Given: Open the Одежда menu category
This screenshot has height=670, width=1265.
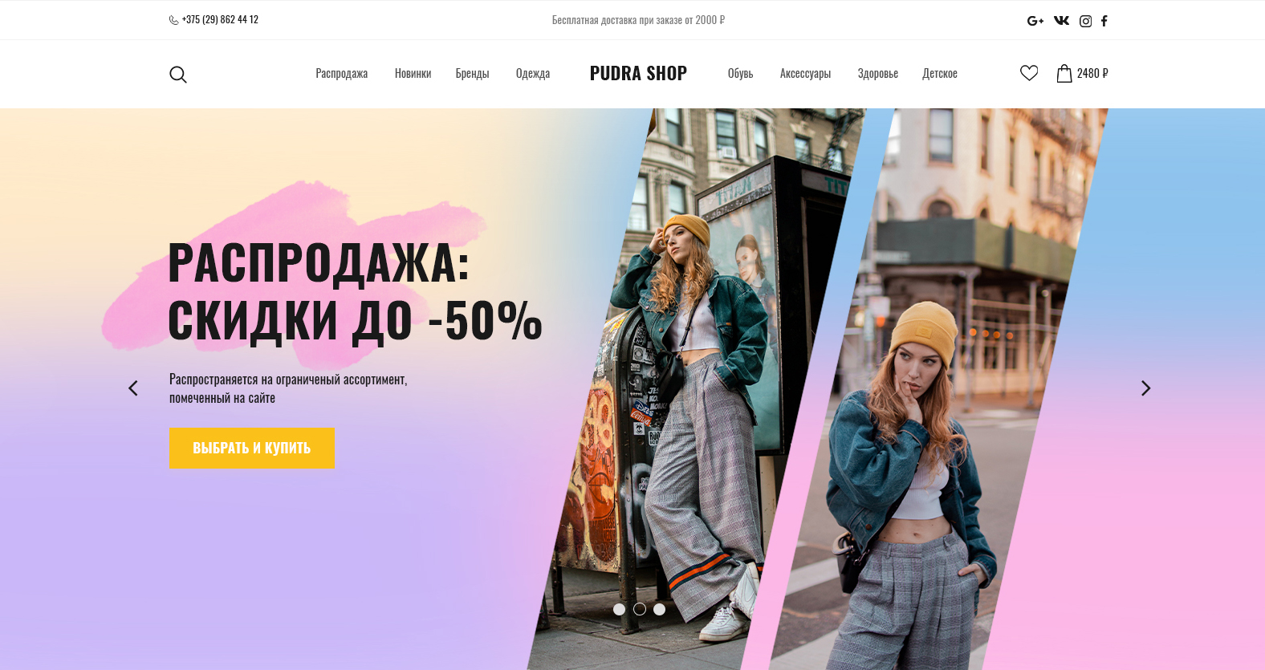Looking at the screenshot, I should click(533, 73).
